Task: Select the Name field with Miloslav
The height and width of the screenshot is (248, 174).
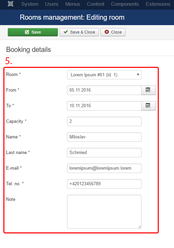Action: pos(104,137)
